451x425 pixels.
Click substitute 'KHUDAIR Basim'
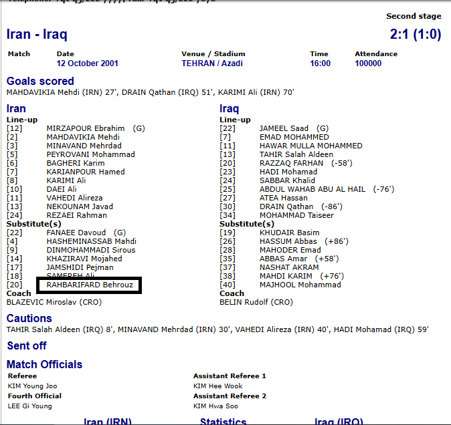coord(289,233)
